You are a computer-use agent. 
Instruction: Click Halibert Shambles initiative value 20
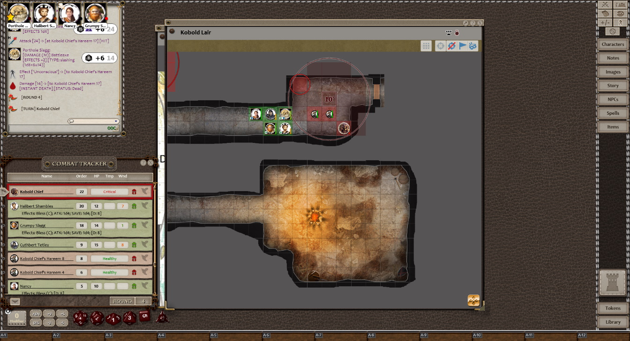tap(82, 206)
